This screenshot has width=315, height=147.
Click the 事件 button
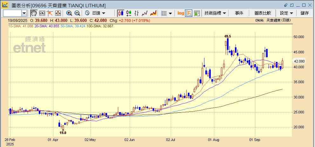(239, 13)
